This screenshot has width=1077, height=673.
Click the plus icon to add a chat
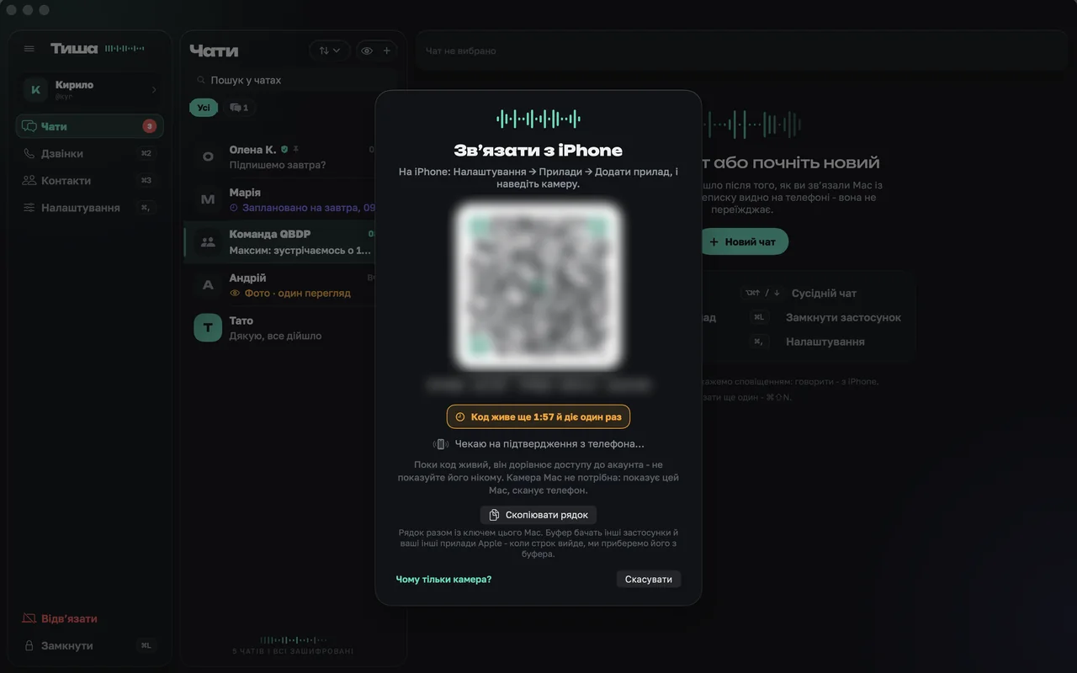click(x=387, y=50)
